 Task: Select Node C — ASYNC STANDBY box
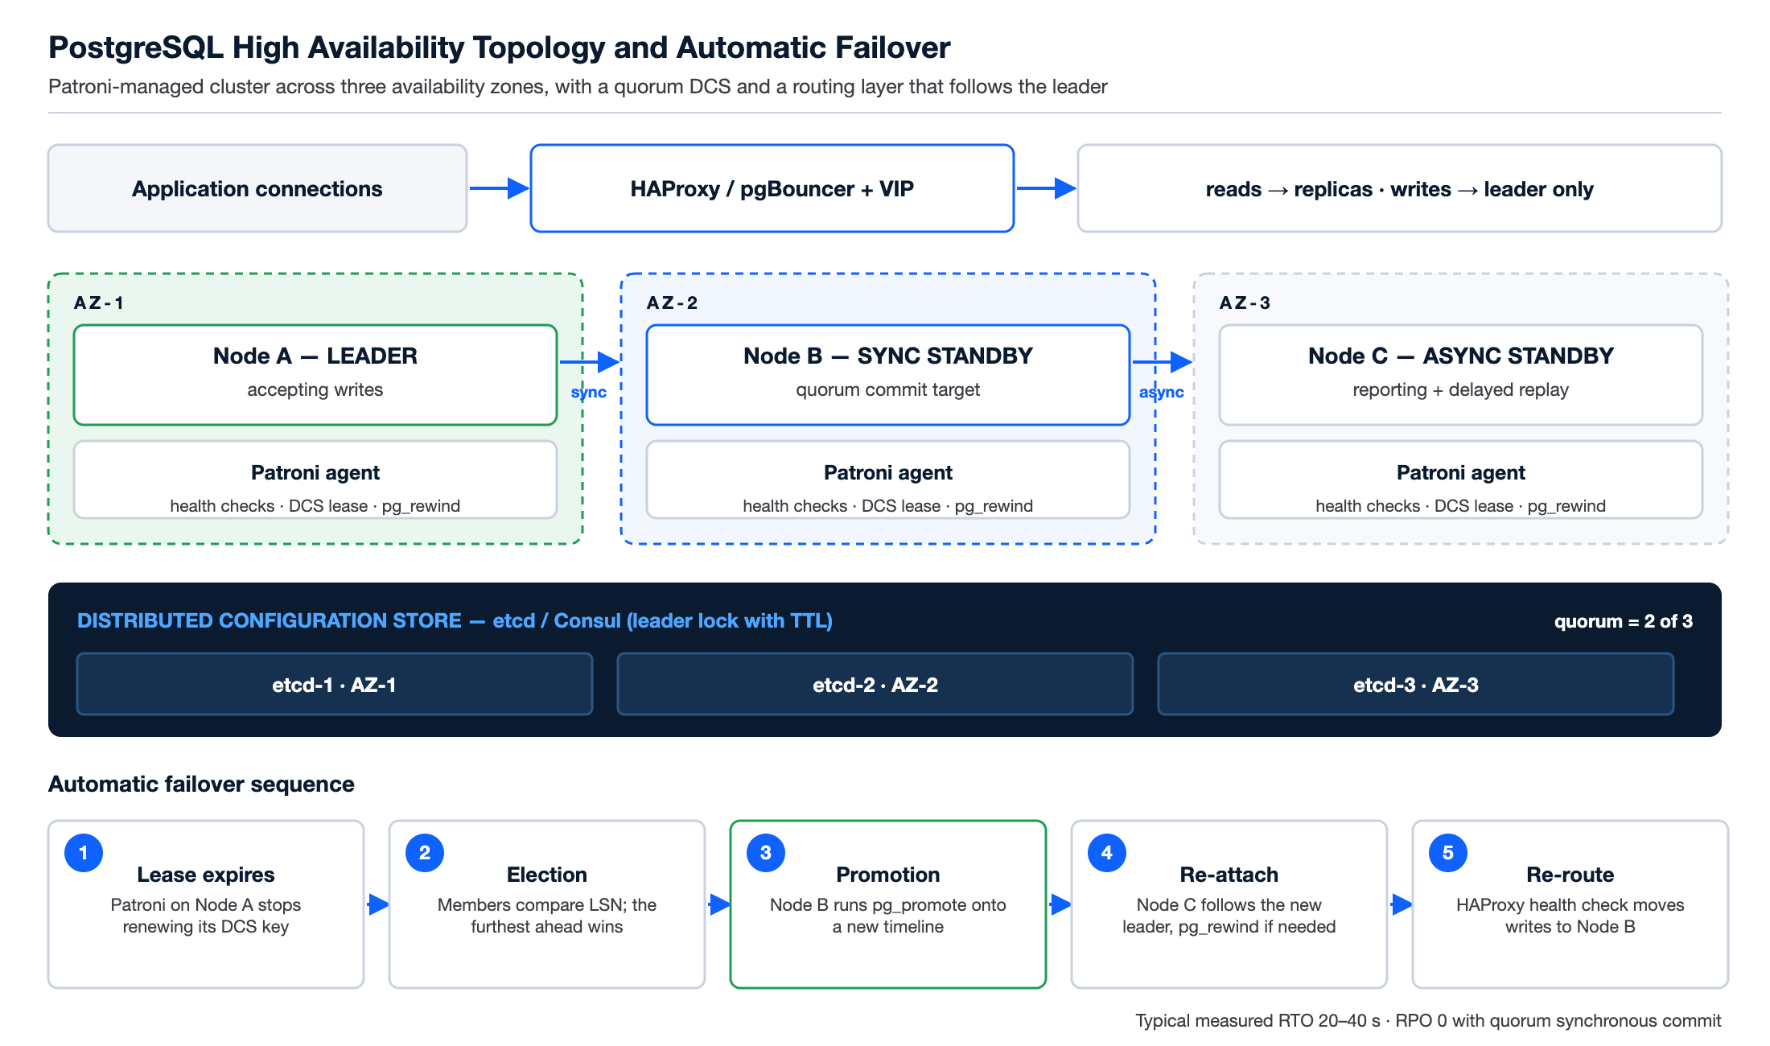[x=1461, y=375]
